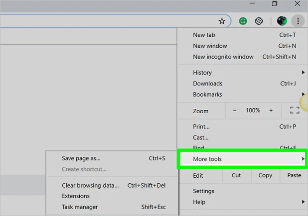
Task: Enter fullscreen using the Zoom row icon
Action: pyautogui.click(x=294, y=111)
